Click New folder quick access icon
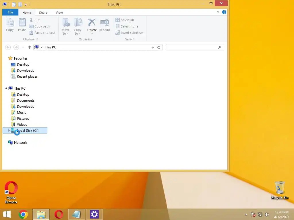 tap(20, 4)
